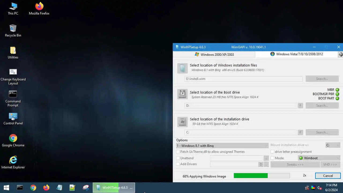Click the Installation drive disk icon

pyautogui.click(x=182, y=122)
